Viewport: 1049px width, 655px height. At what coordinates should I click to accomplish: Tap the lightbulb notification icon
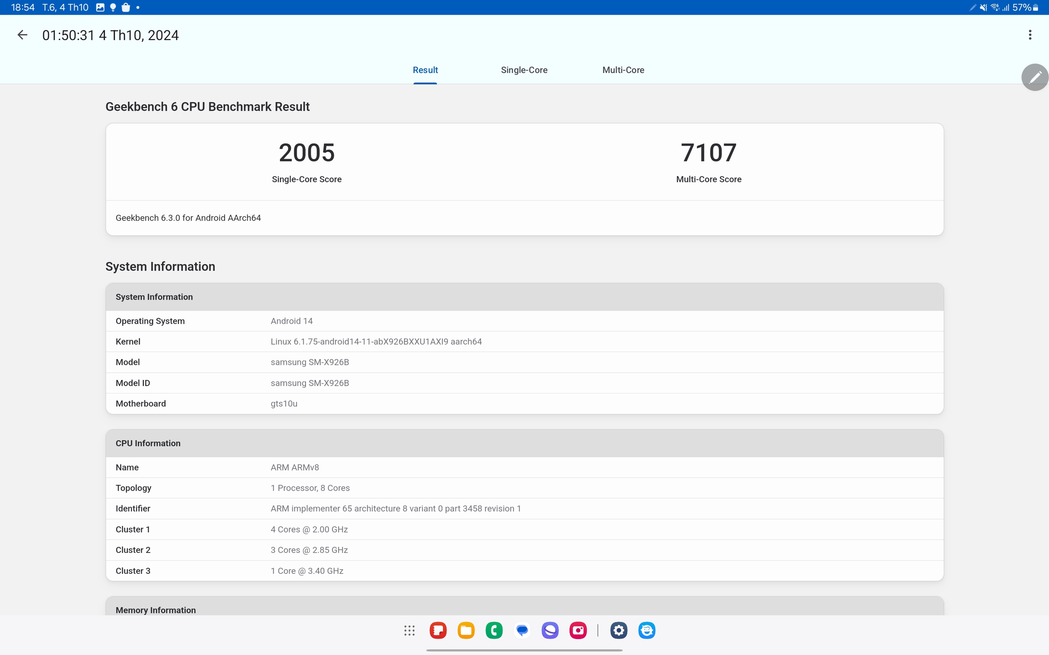click(x=113, y=7)
